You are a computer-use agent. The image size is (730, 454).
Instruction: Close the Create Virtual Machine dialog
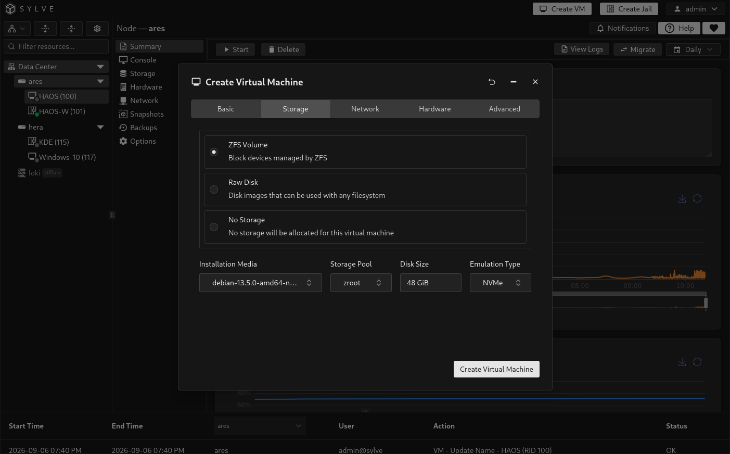[535, 82]
